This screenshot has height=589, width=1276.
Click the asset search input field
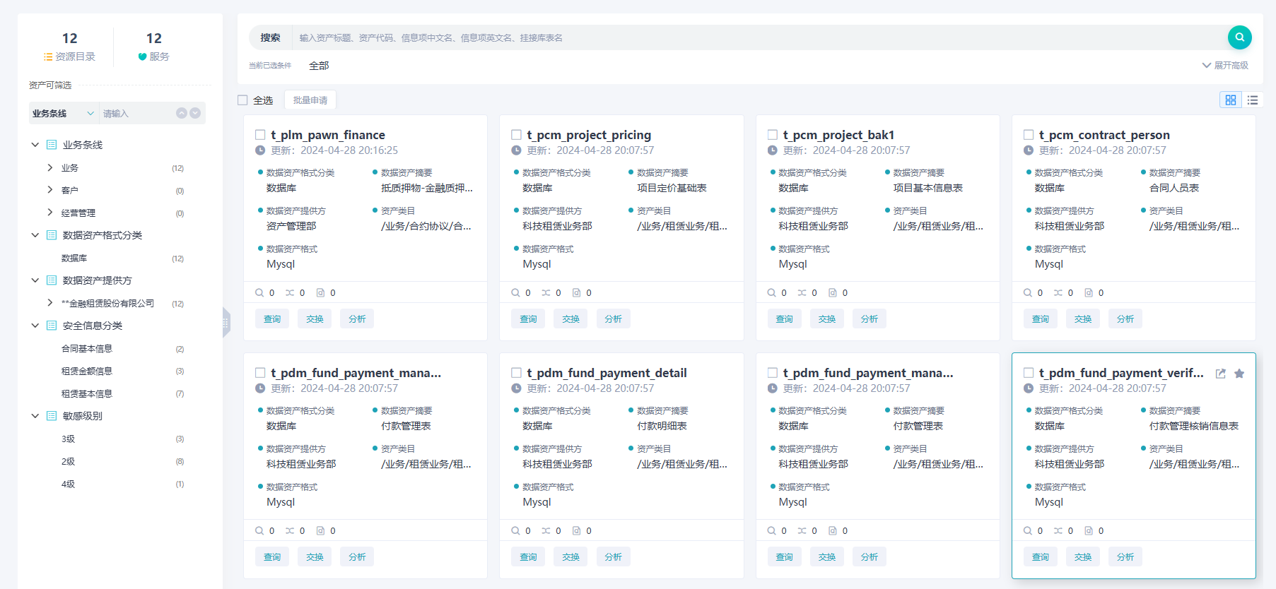756,38
